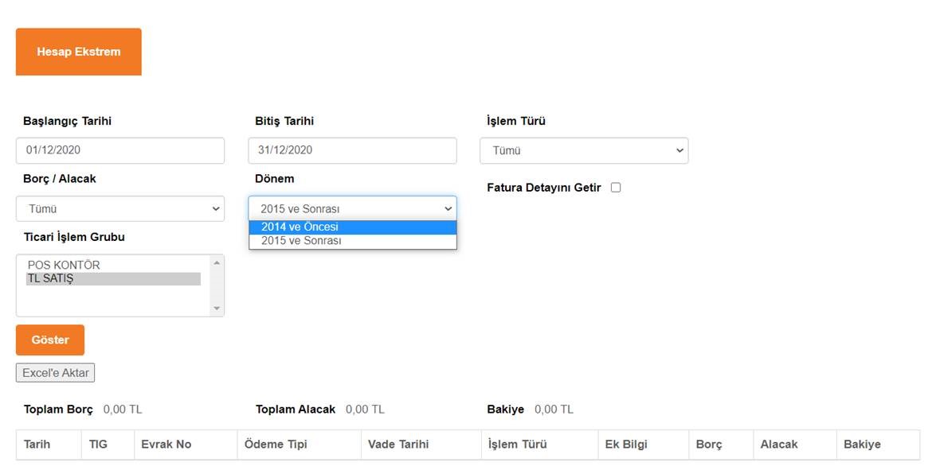Screen dimensions: 932x466
Task: Open the Borç / Alacak dropdown
Action: 119,209
